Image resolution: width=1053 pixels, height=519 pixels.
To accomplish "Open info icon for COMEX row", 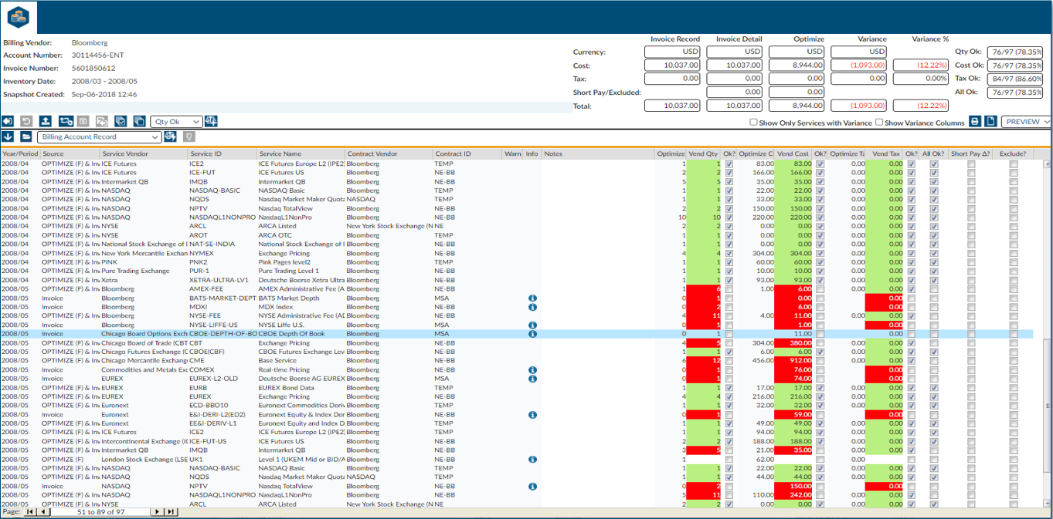I will click(x=532, y=369).
